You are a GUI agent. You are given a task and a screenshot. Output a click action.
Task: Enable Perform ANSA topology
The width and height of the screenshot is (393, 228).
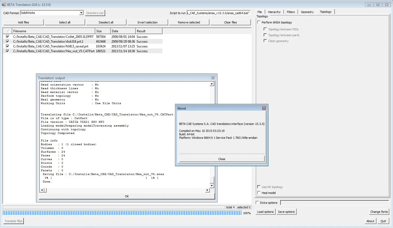pos(259,22)
